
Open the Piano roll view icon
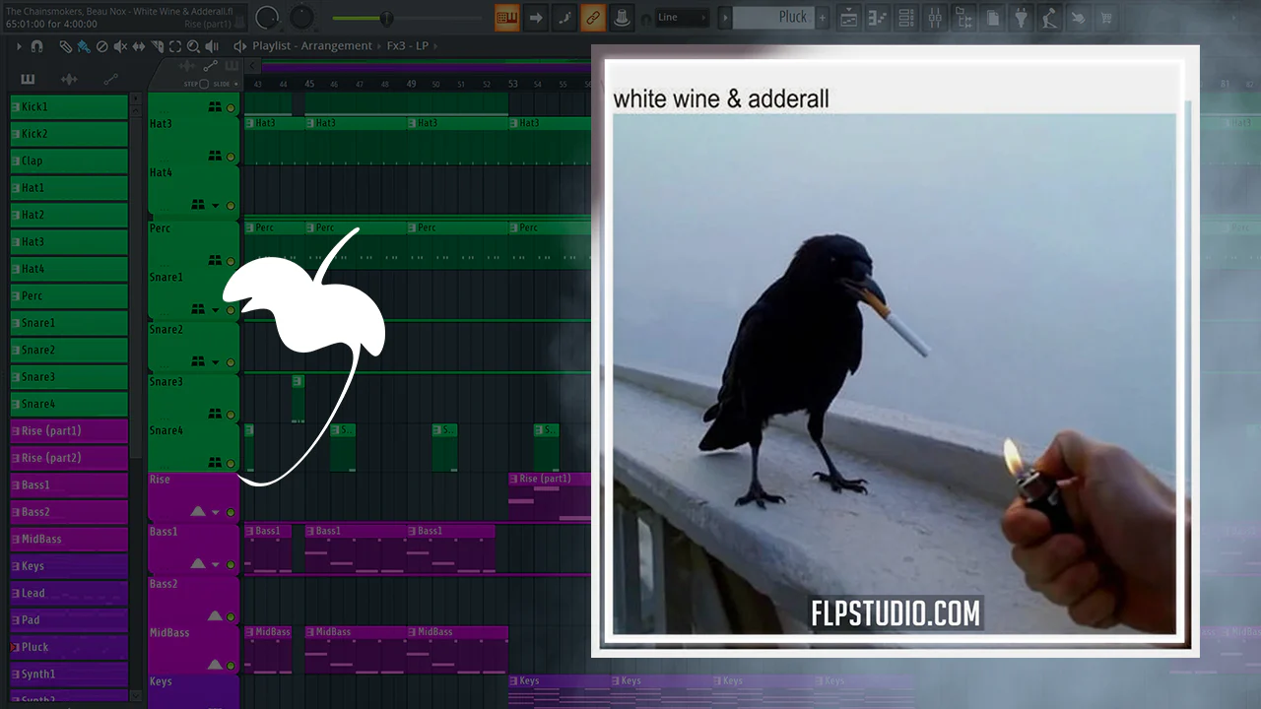[876, 18]
